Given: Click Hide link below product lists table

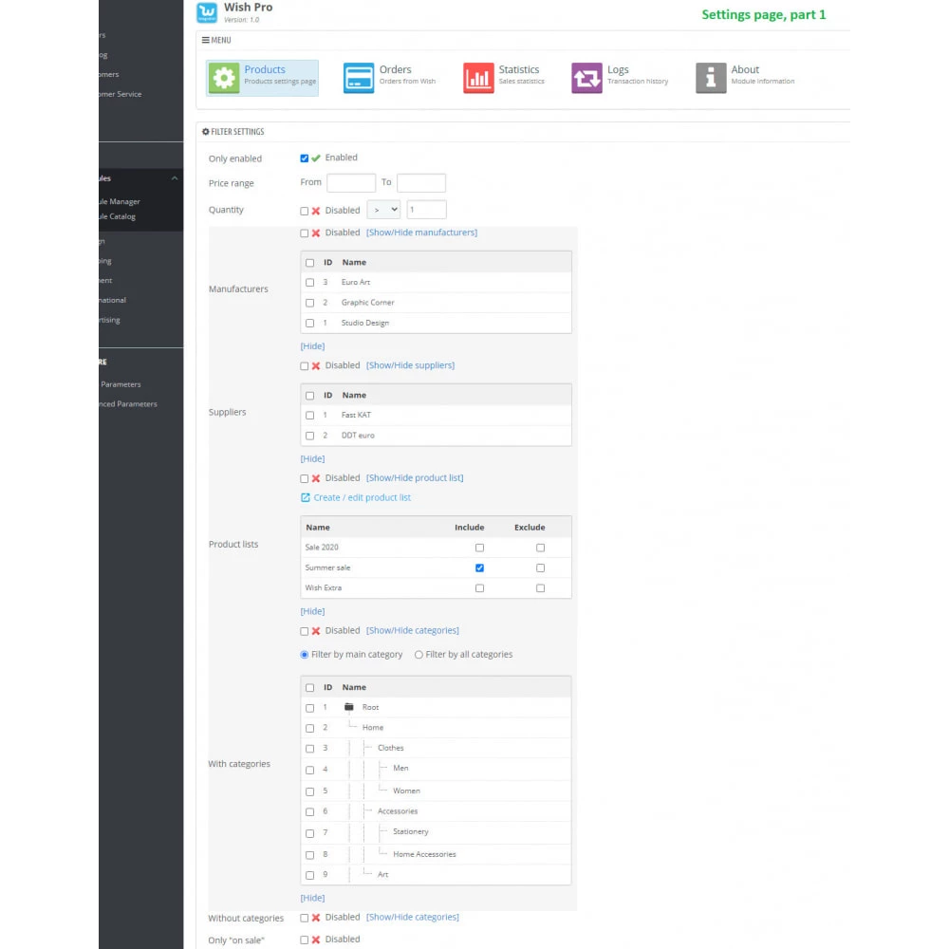Looking at the screenshot, I should [312, 611].
